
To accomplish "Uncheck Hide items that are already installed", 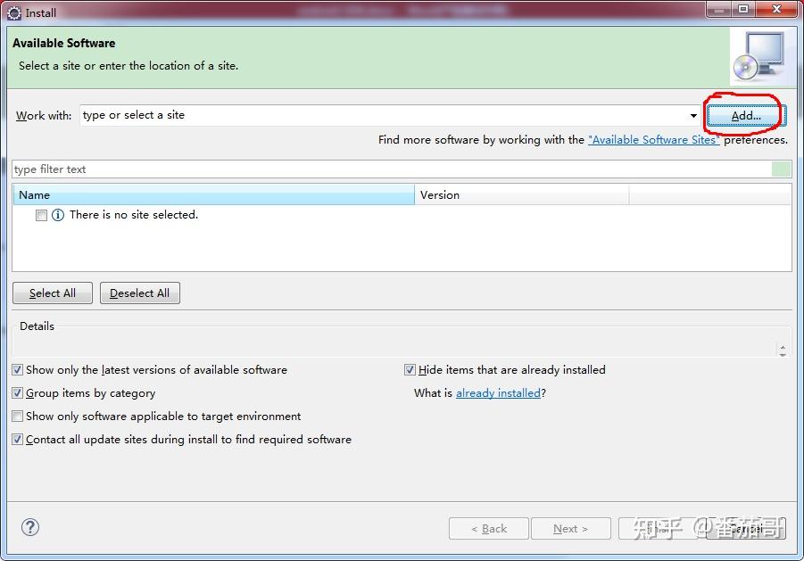I will coord(410,370).
